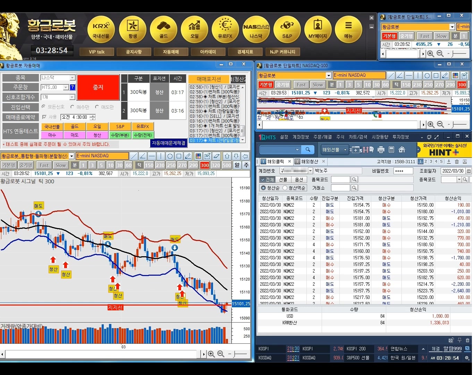
Task: Open the 메뉴 hamburger round button
Action: click(348, 30)
